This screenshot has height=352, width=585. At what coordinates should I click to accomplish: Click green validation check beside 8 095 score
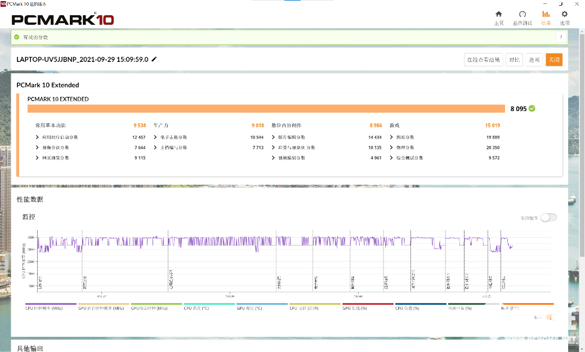(x=532, y=108)
